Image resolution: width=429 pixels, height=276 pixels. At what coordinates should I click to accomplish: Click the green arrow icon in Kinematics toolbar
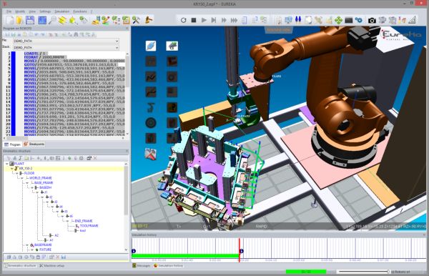pos(69,158)
